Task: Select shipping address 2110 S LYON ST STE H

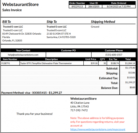Action: pyautogui.click(x=59, y=34)
